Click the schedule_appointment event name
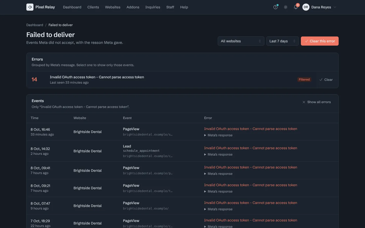This screenshot has width=365, height=228. (141, 151)
